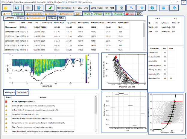187x139 pixels.
Task: Click the blue globe toolbar icon
Action: (164, 8)
